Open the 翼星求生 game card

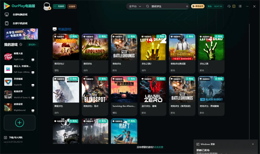click(x=66, y=96)
